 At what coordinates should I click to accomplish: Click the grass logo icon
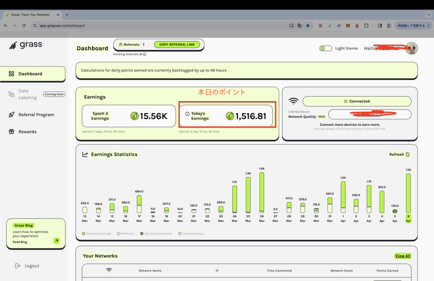tap(13, 45)
